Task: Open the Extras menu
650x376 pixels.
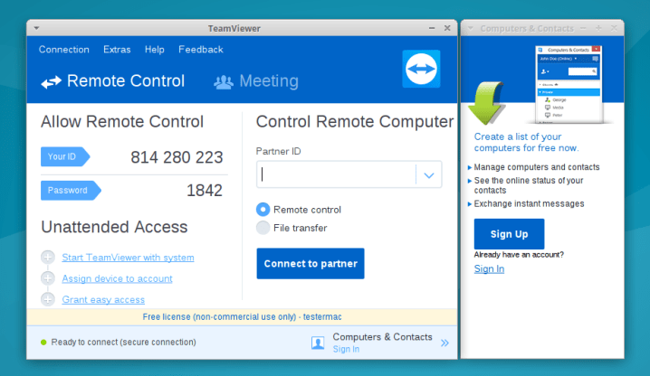Action: [x=117, y=50]
